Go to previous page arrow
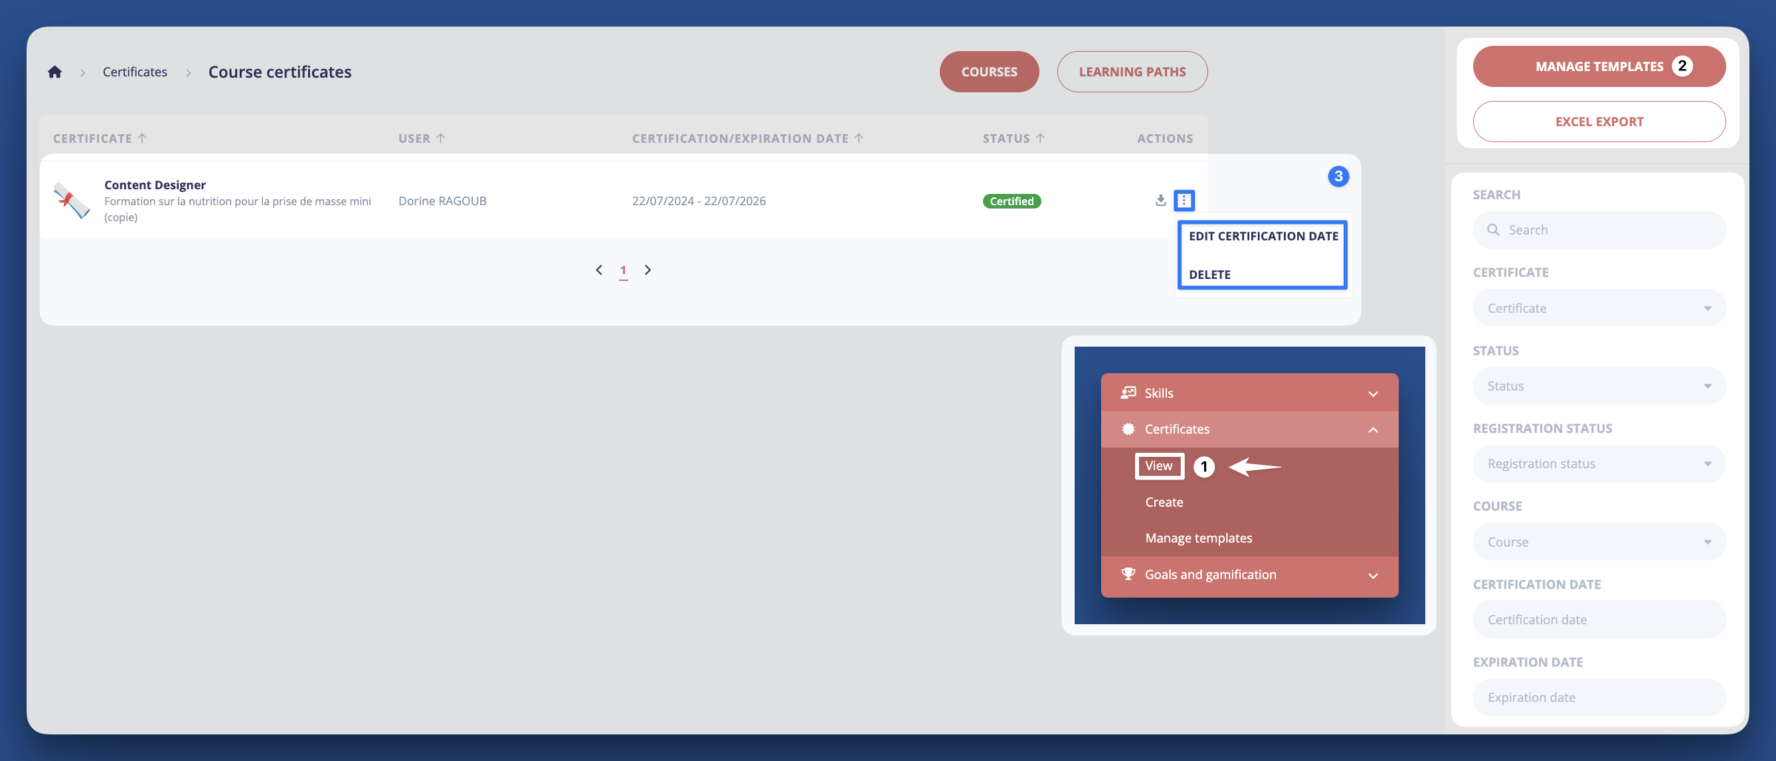The image size is (1776, 761). click(x=599, y=270)
